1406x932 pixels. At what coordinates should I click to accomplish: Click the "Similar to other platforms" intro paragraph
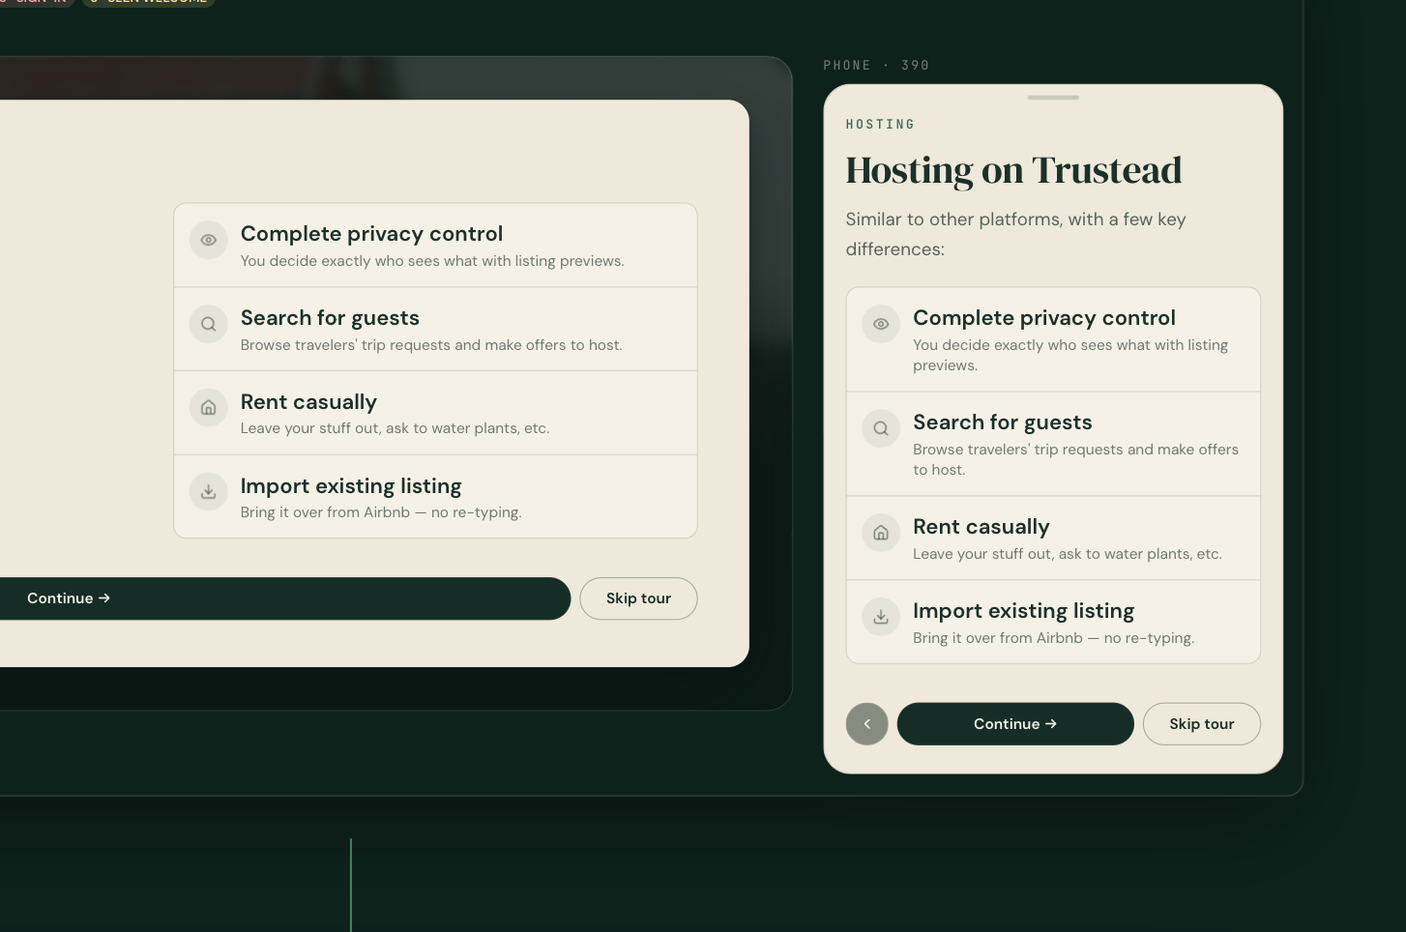coord(1015,234)
